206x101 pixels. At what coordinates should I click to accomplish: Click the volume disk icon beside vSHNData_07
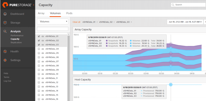pyautogui.click(x=43, y=62)
